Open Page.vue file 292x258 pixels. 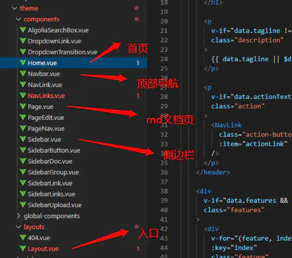tap(40, 107)
